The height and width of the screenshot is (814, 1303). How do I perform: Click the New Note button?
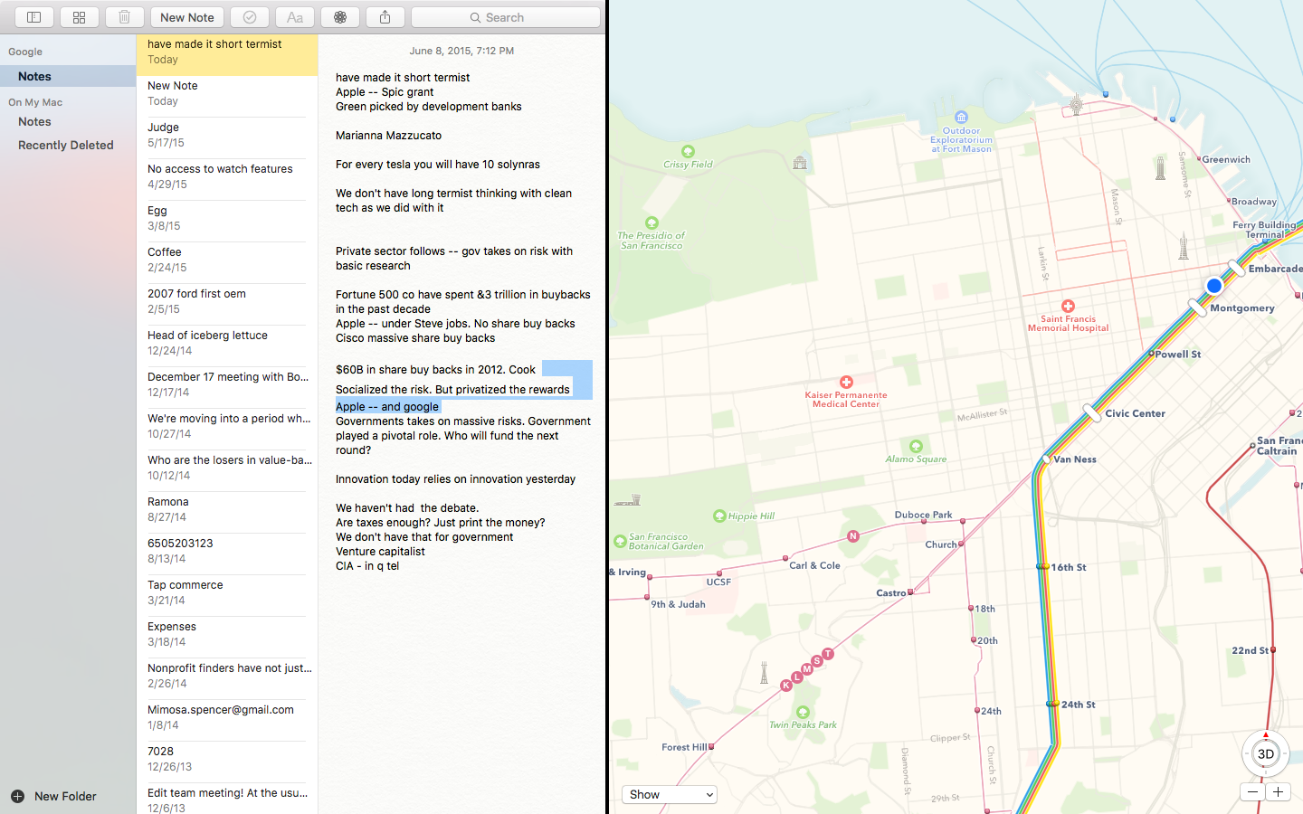[x=187, y=17]
